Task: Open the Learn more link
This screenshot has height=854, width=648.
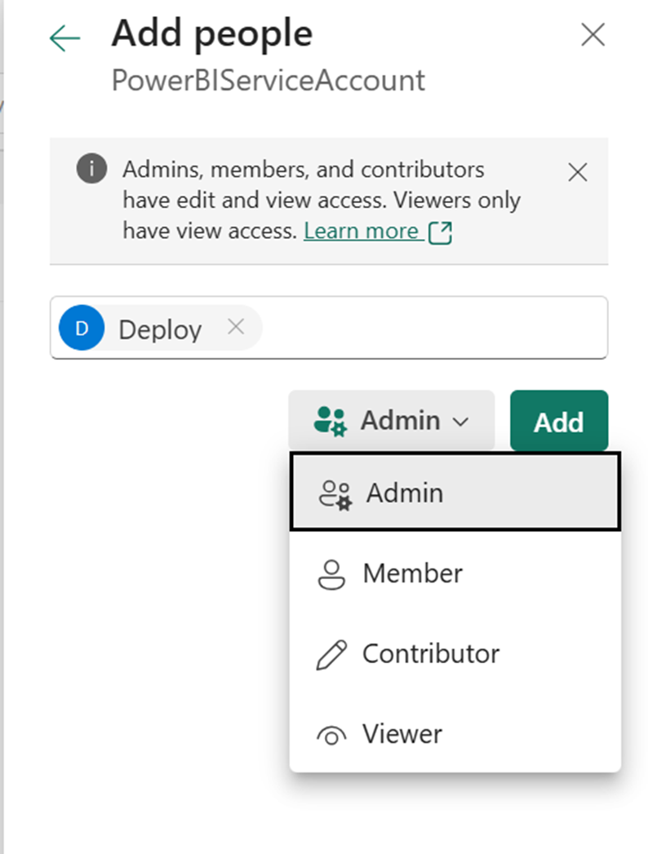Action: point(362,232)
